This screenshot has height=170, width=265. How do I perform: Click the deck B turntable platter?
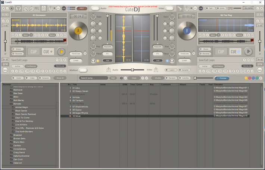point(187,31)
